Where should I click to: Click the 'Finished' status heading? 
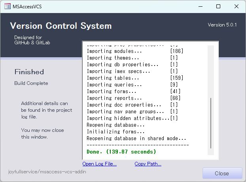click(x=29, y=72)
